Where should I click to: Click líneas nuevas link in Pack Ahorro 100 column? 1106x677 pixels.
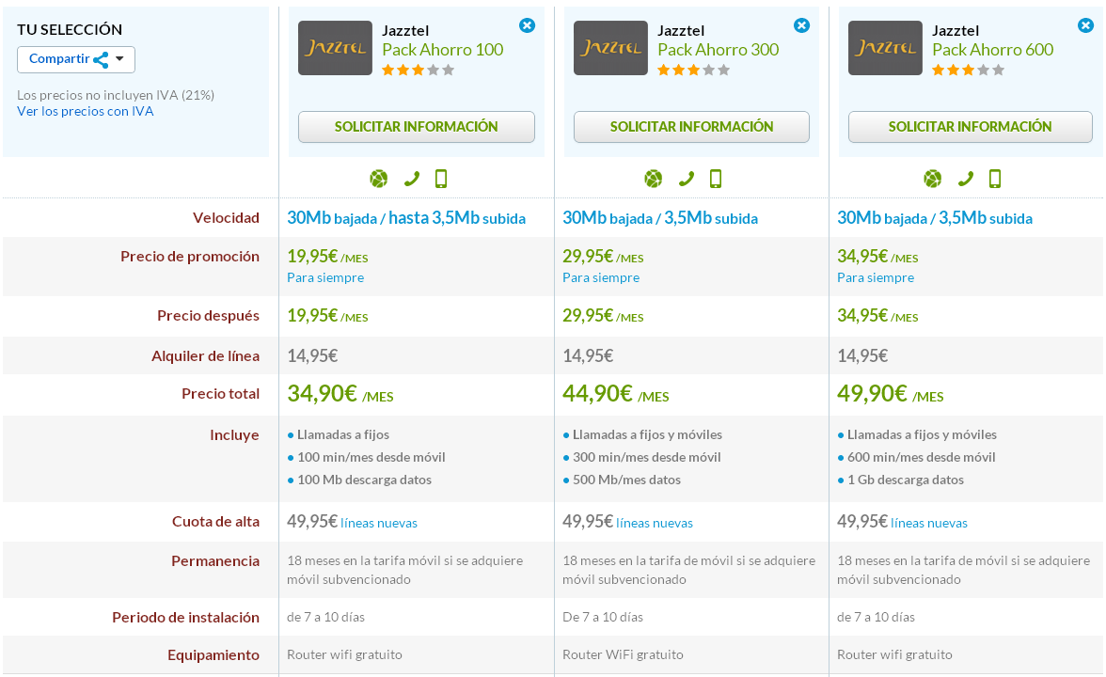click(379, 523)
